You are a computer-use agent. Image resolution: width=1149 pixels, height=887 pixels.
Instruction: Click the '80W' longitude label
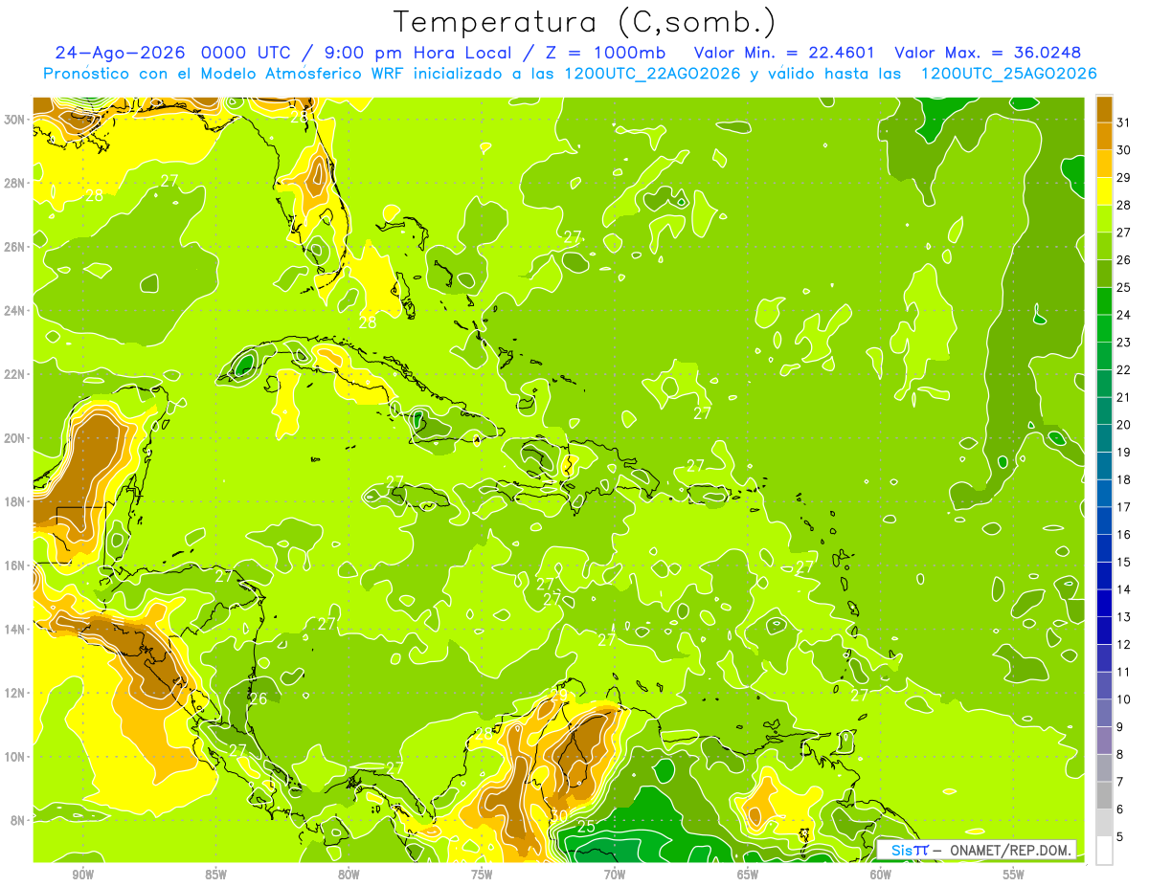click(x=349, y=875)
